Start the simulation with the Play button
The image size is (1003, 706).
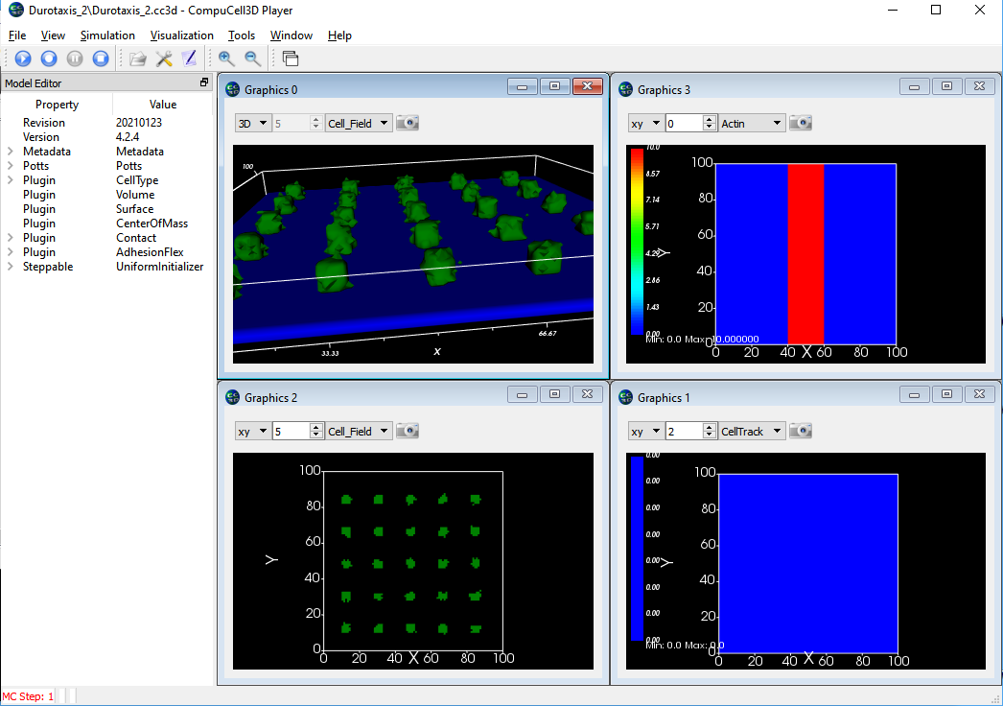click(22, 59)
